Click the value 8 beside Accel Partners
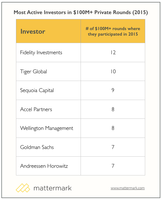 [113, 109]
